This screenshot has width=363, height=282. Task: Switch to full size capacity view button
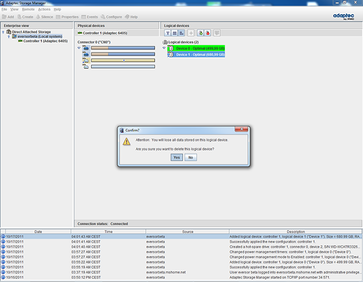pyautogui.click(x=175, y=33)
